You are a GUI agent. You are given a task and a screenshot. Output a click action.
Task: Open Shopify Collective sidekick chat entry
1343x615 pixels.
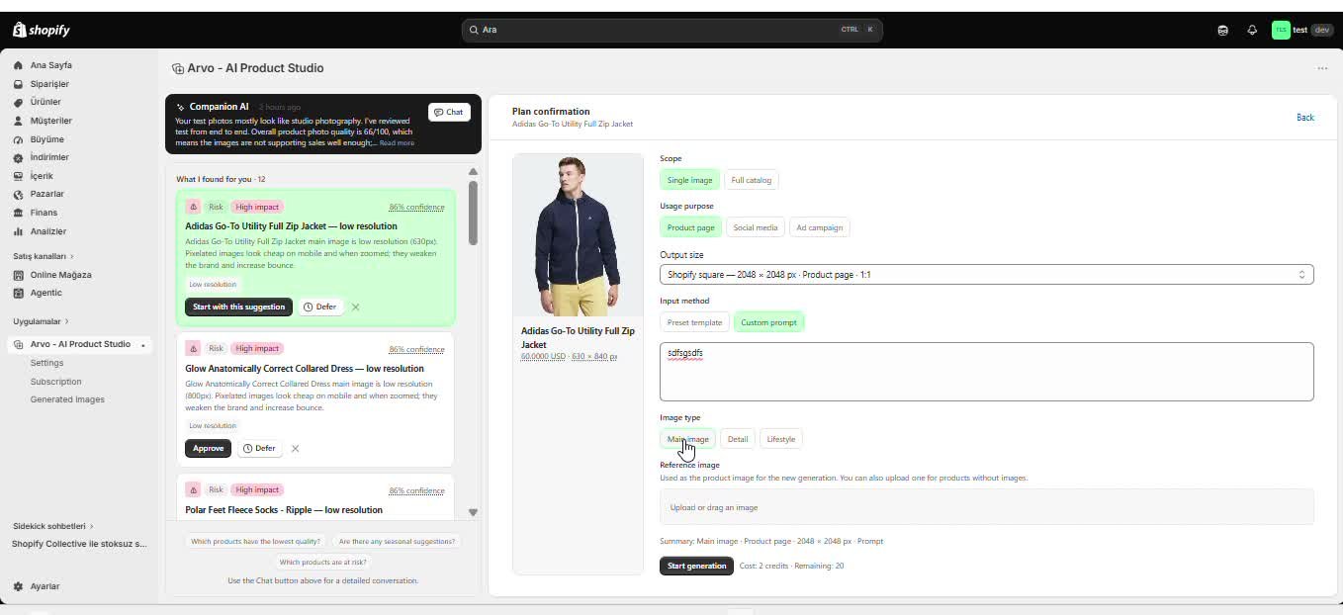click(x=79, y=544)
